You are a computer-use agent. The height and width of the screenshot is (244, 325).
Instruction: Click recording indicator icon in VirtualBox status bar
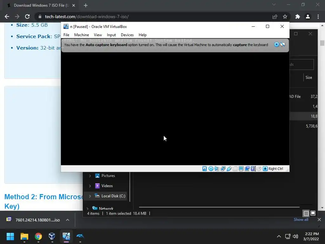point(247,169)
